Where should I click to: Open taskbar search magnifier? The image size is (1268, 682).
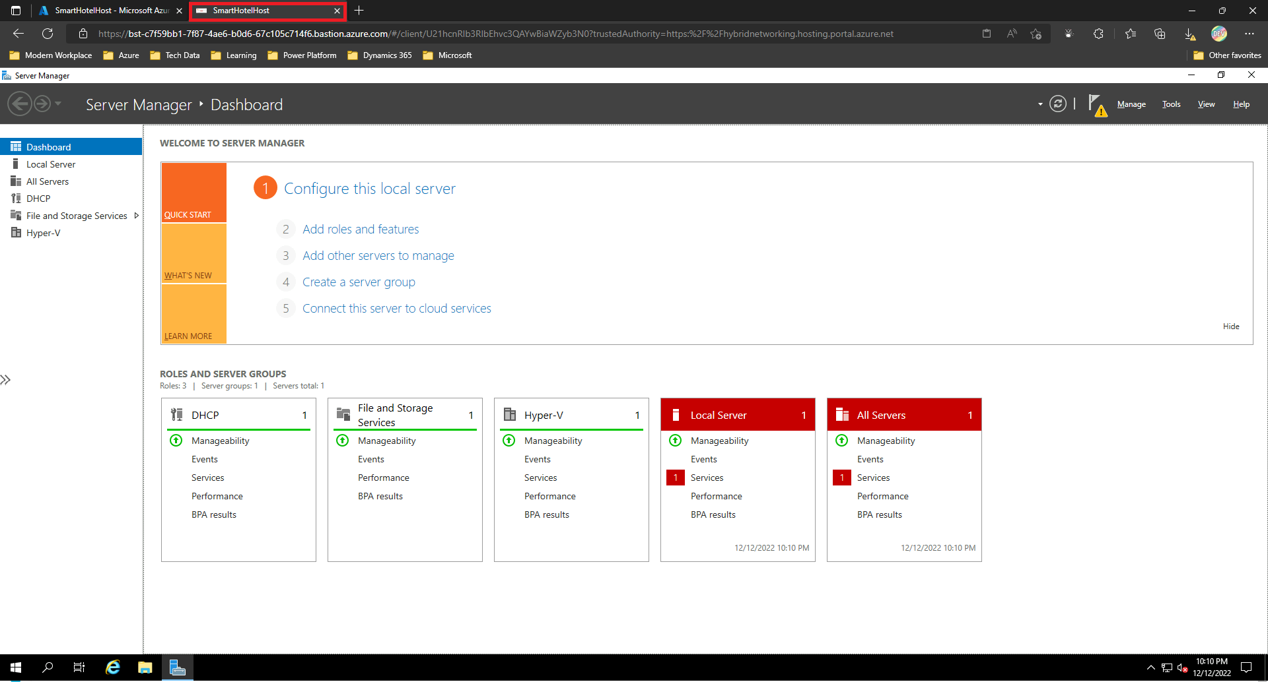[x=48, y=667]
